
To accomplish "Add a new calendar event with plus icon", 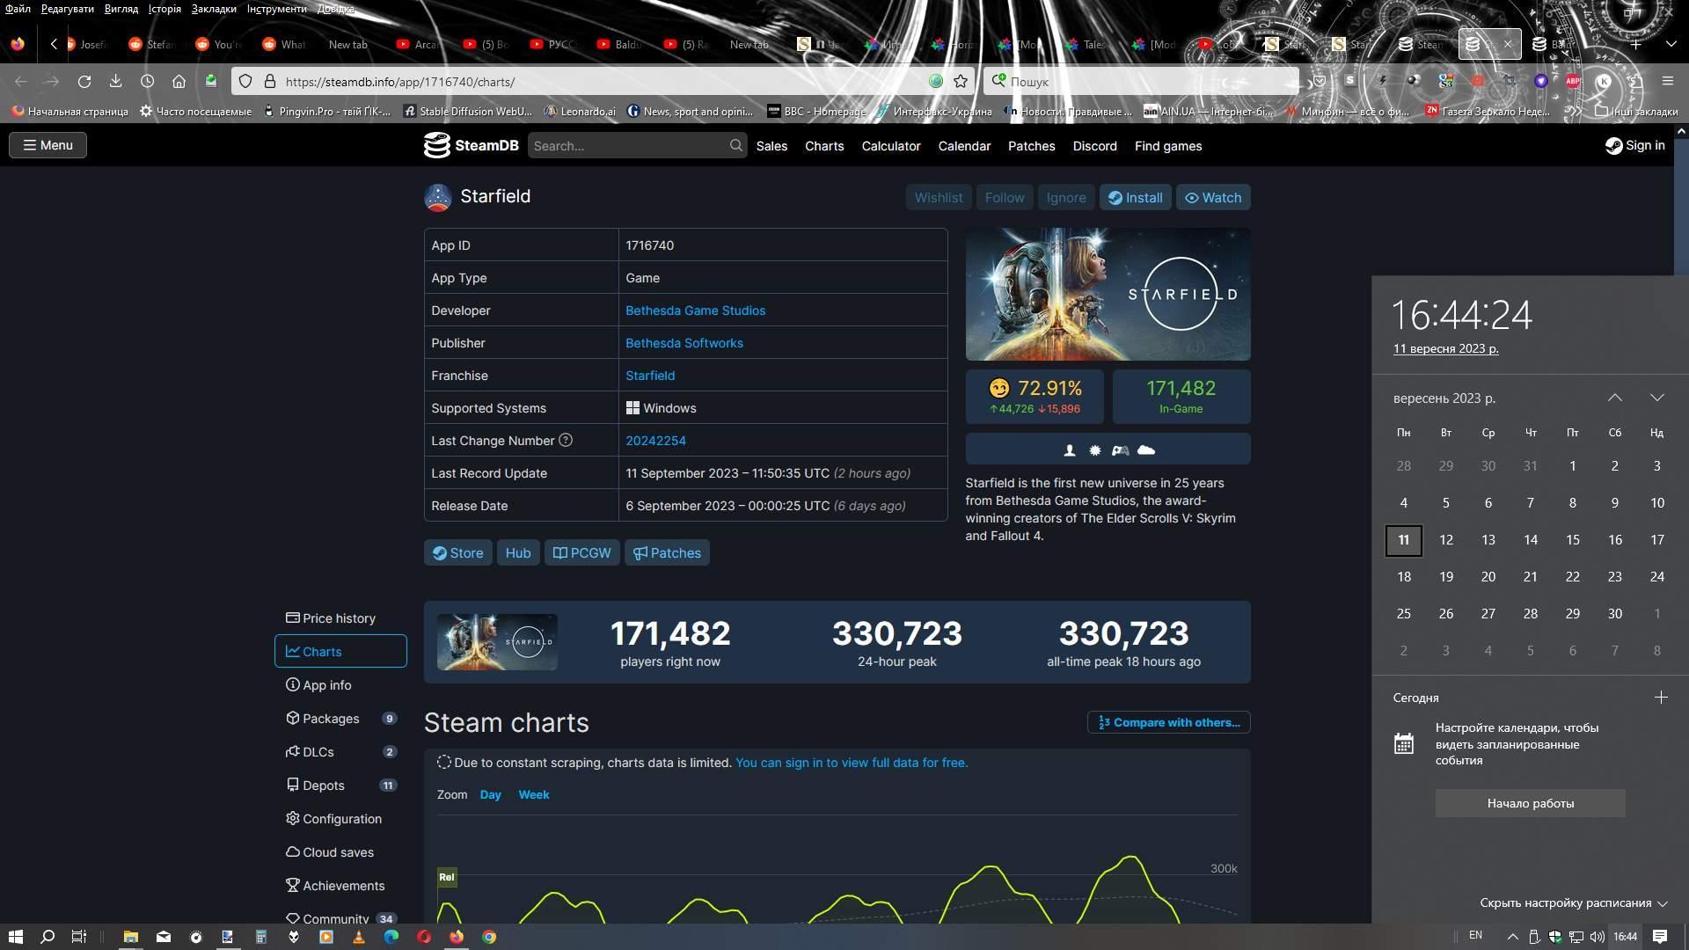I will pos(1661,698).
